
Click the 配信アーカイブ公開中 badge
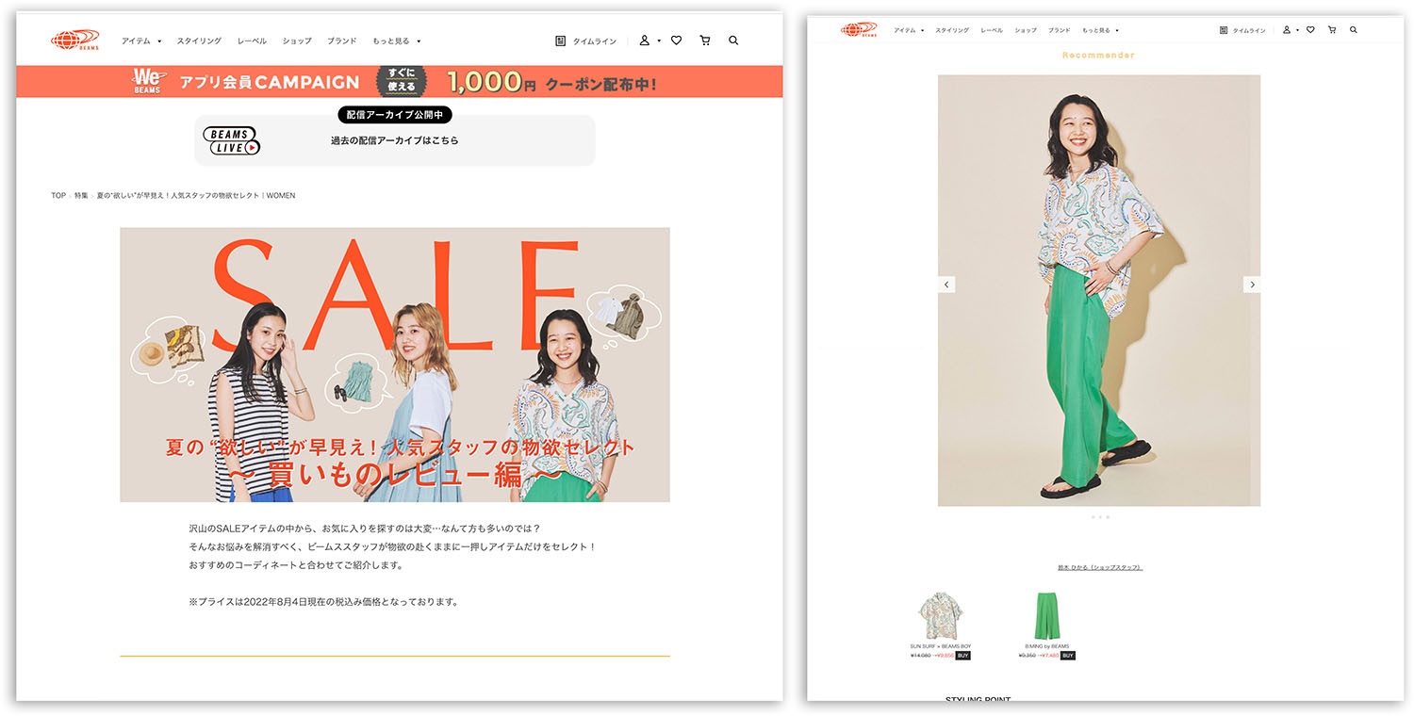point(395,115)
